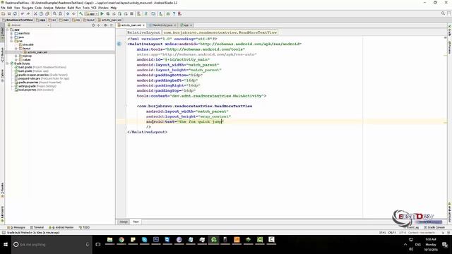Click the Find magnifier icon
The image size is (452, 254).
[x=54, y=13]
